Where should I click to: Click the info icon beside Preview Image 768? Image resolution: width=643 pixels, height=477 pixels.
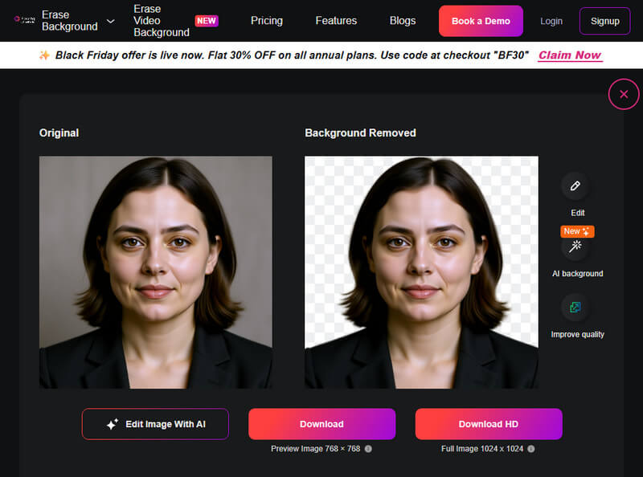[368, 449]
